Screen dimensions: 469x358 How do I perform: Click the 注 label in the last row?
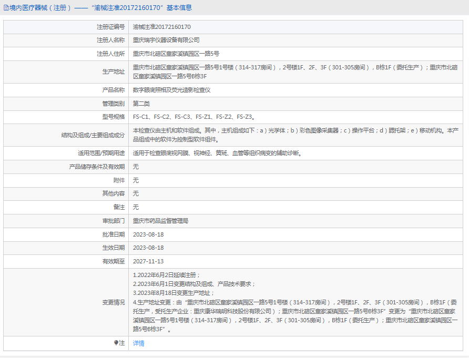[122, 343]
